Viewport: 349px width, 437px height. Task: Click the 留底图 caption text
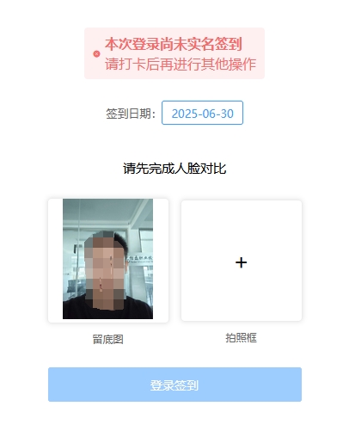pos(107,340)
